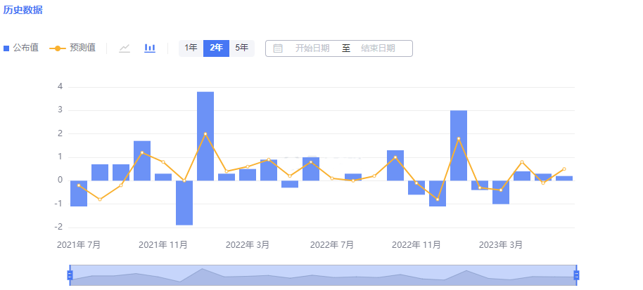Select the 2年 time range
643x290 pixels.
tap(216, 48)
